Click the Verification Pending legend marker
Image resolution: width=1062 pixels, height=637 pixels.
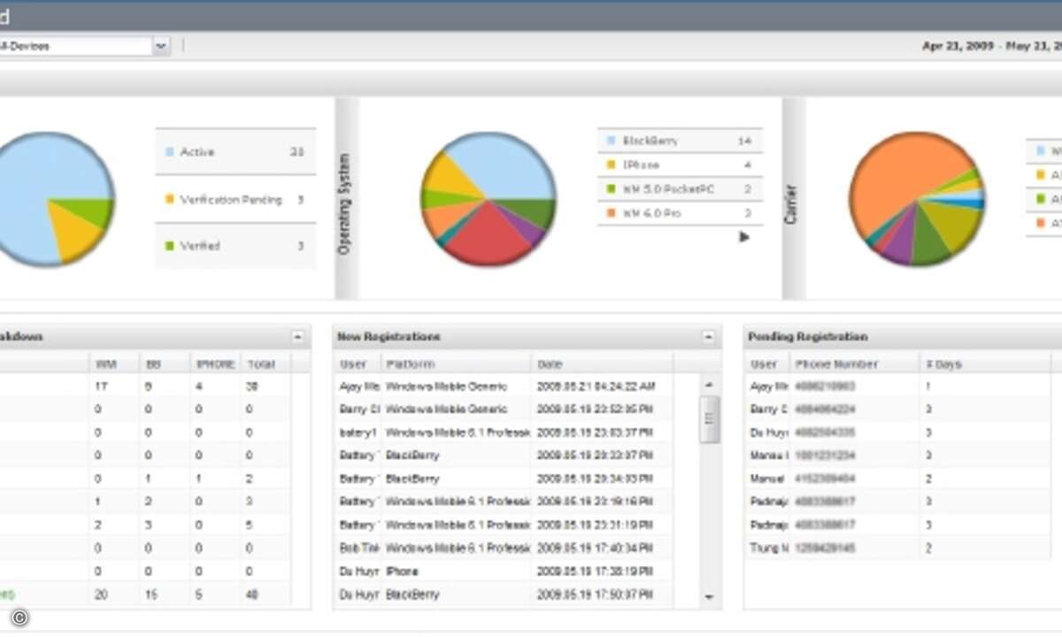coord(169,200)
